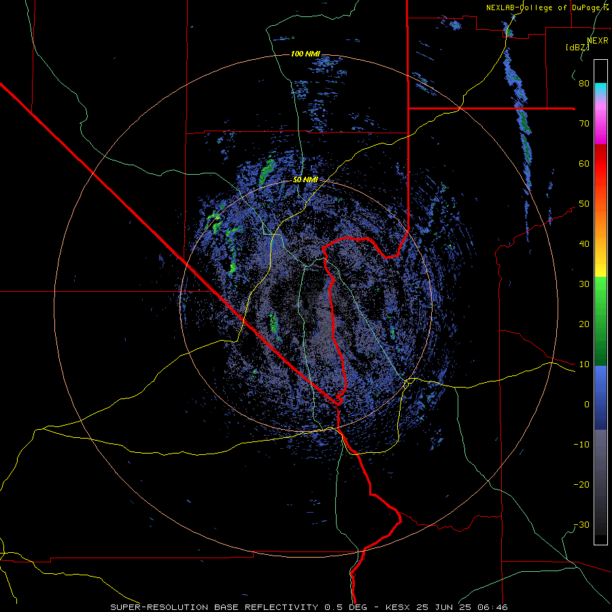Click the Super-Resolution Base Reflectivity caption
Image resolution: width=612 pixels, height=612 pixels.
[x=309, y=607]
